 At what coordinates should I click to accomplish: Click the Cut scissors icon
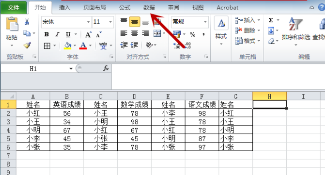tap(27, 22)
